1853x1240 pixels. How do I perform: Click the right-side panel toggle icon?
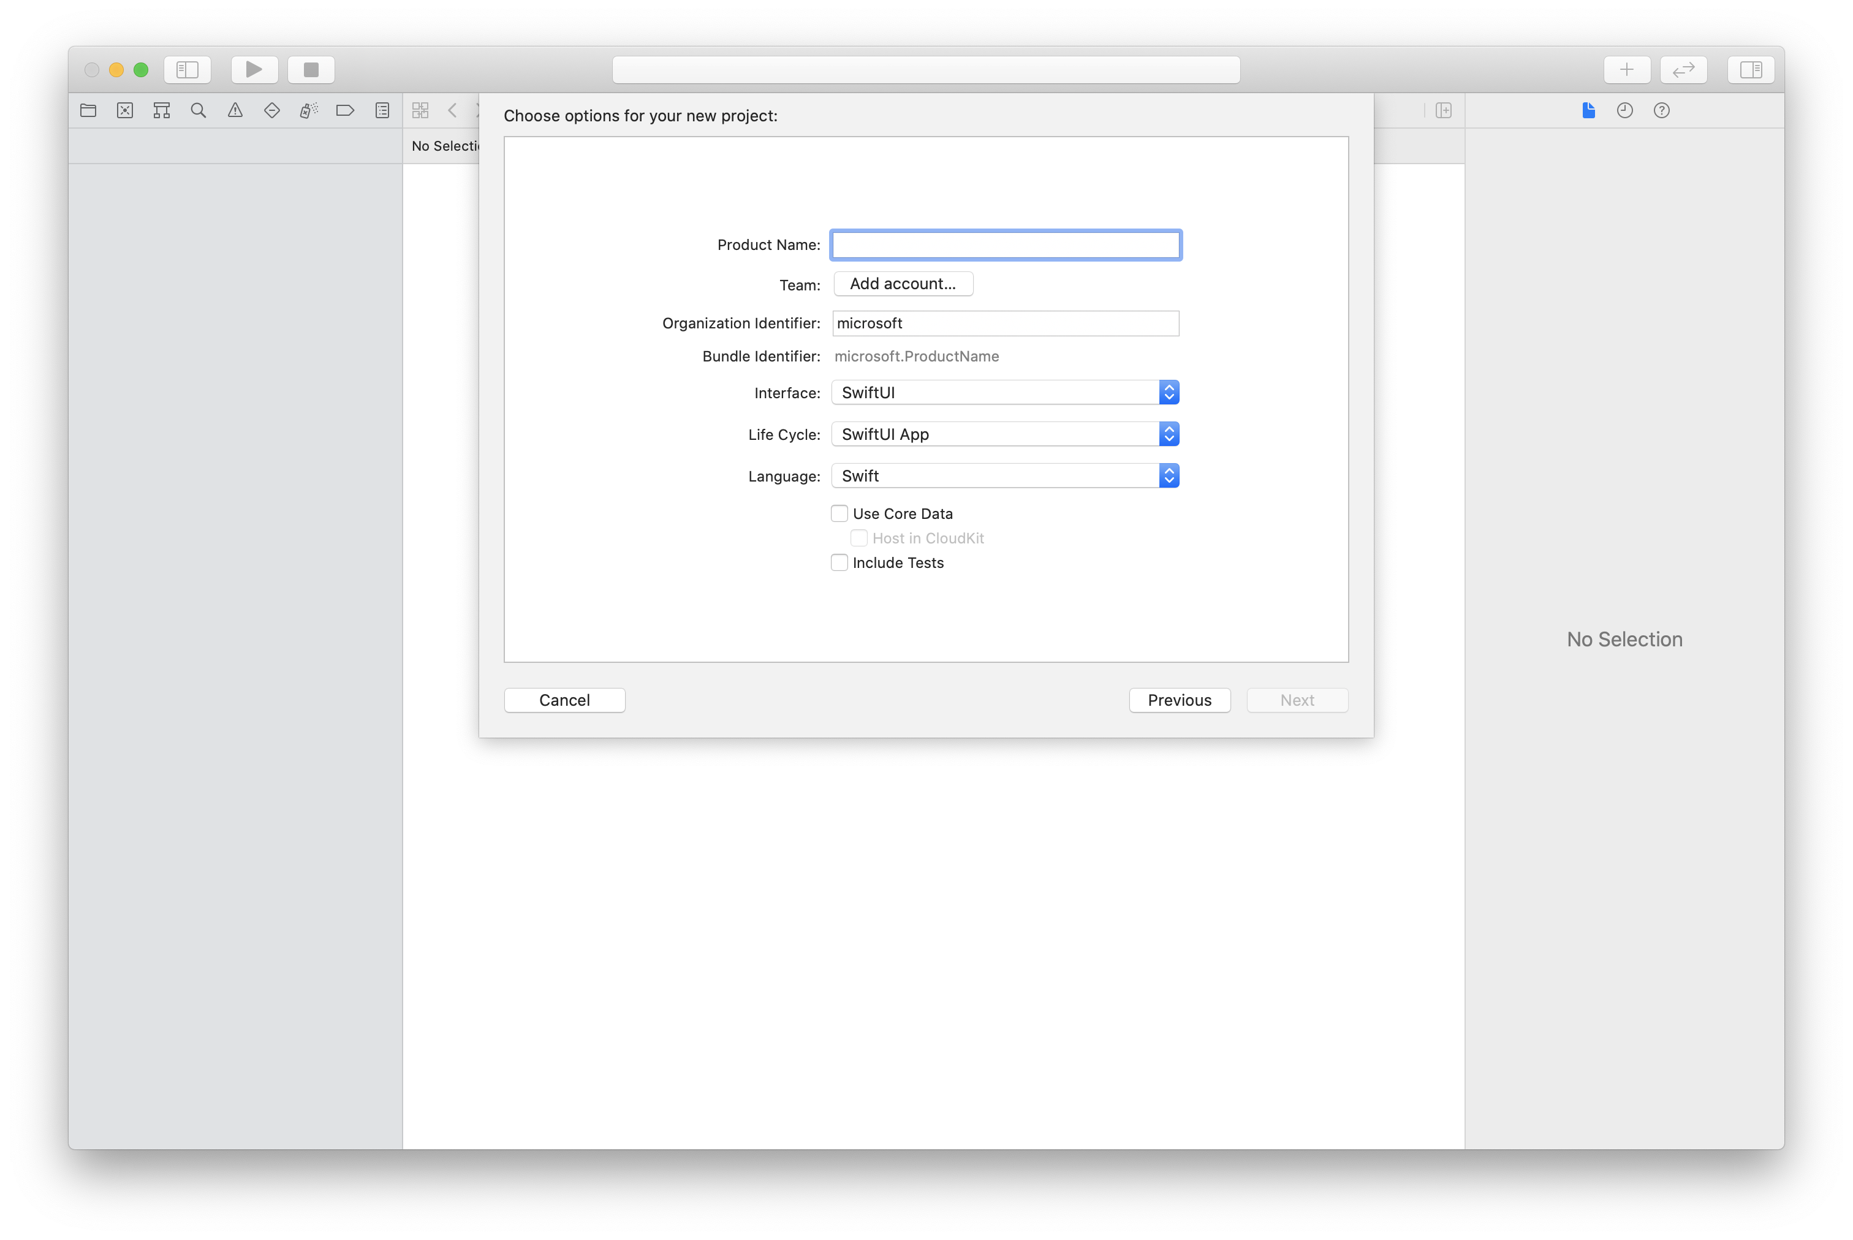[1751, 69]
